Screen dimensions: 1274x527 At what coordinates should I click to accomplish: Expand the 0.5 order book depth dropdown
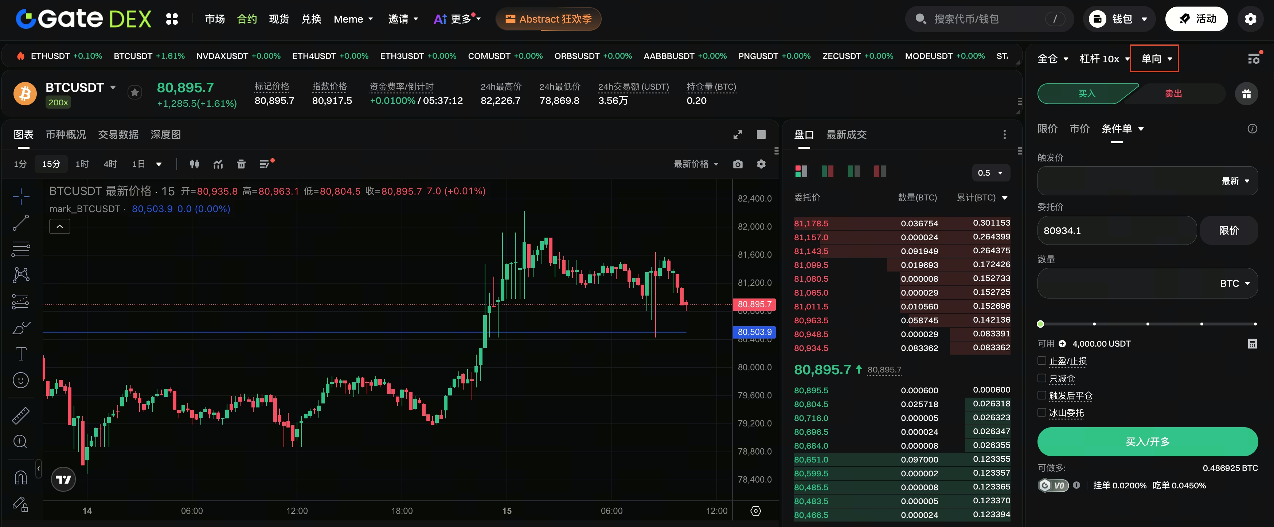[x=990, y=173]
